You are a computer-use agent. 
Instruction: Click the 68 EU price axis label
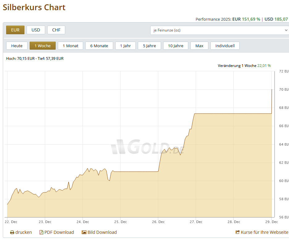point(284,108)
